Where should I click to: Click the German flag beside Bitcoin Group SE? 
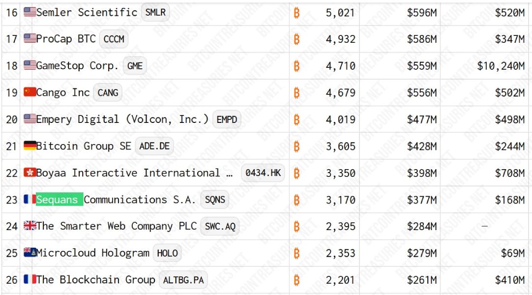pyautogui.click(x=30, y=146)
